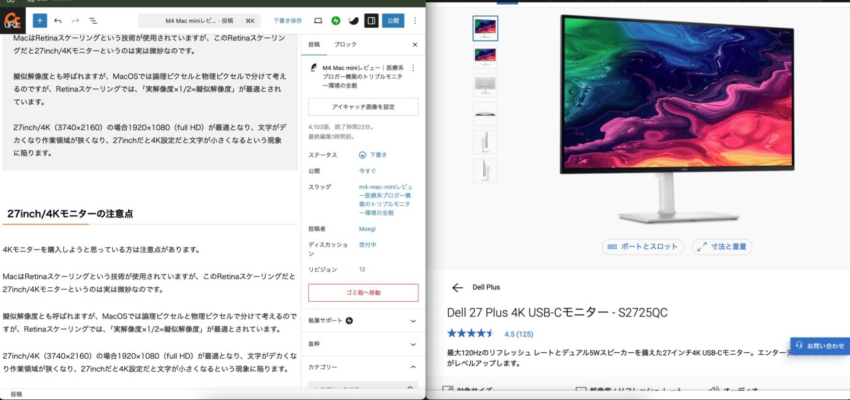Open revisions count 12 link

tap(362, 269)
